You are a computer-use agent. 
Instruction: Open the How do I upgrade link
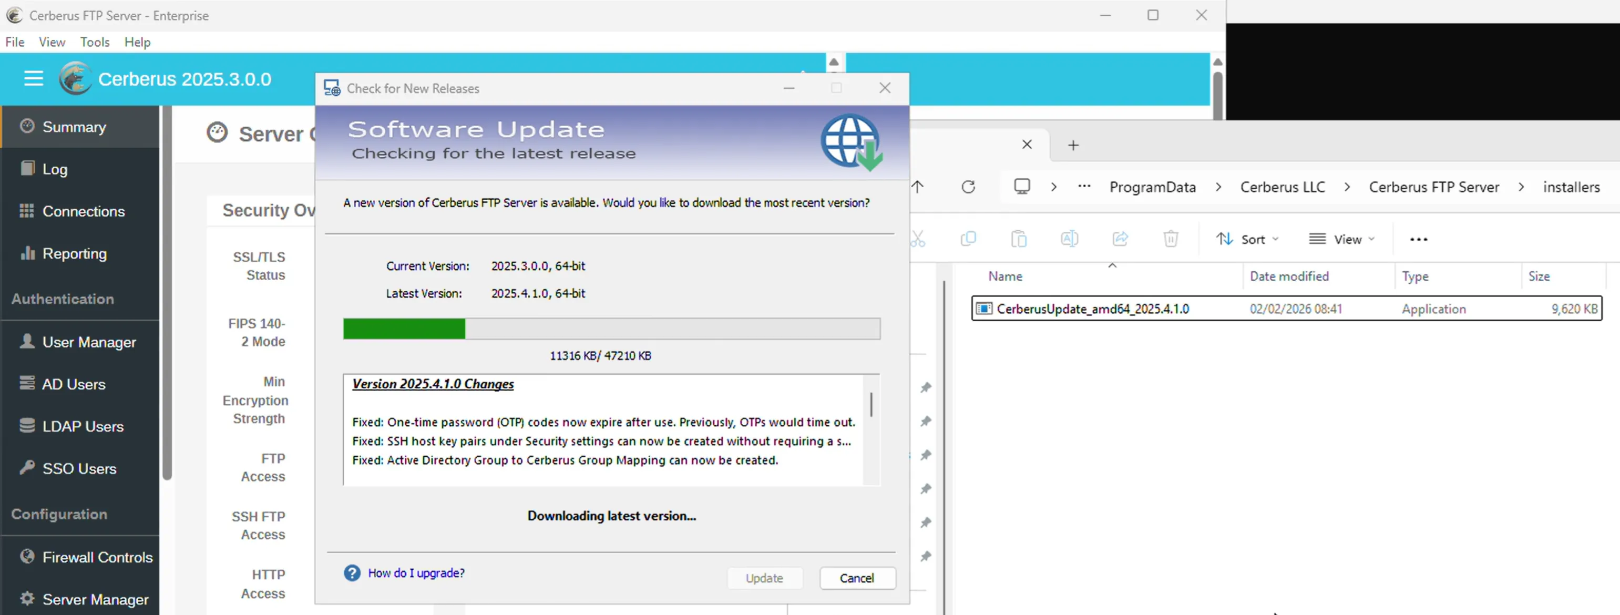(416, 573)
